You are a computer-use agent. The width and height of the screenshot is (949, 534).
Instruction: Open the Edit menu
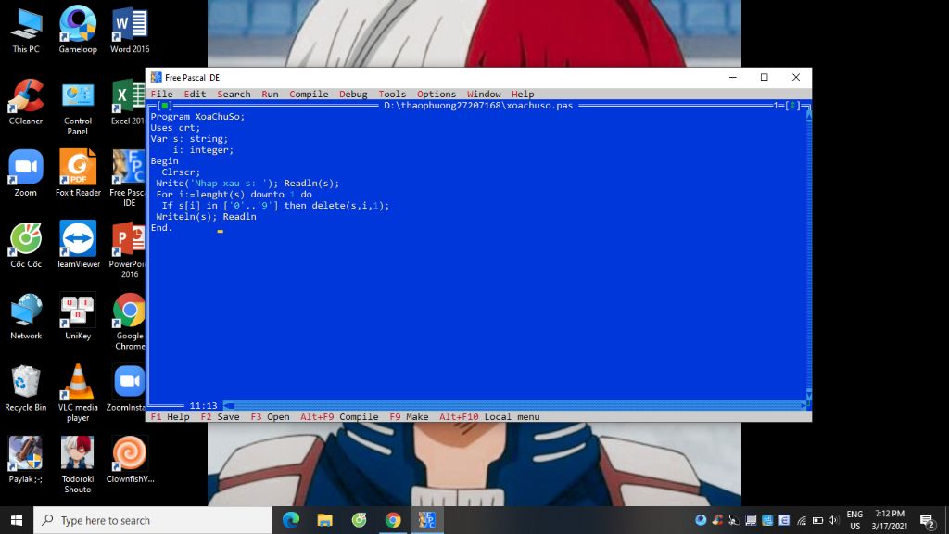tap(195, 94)
